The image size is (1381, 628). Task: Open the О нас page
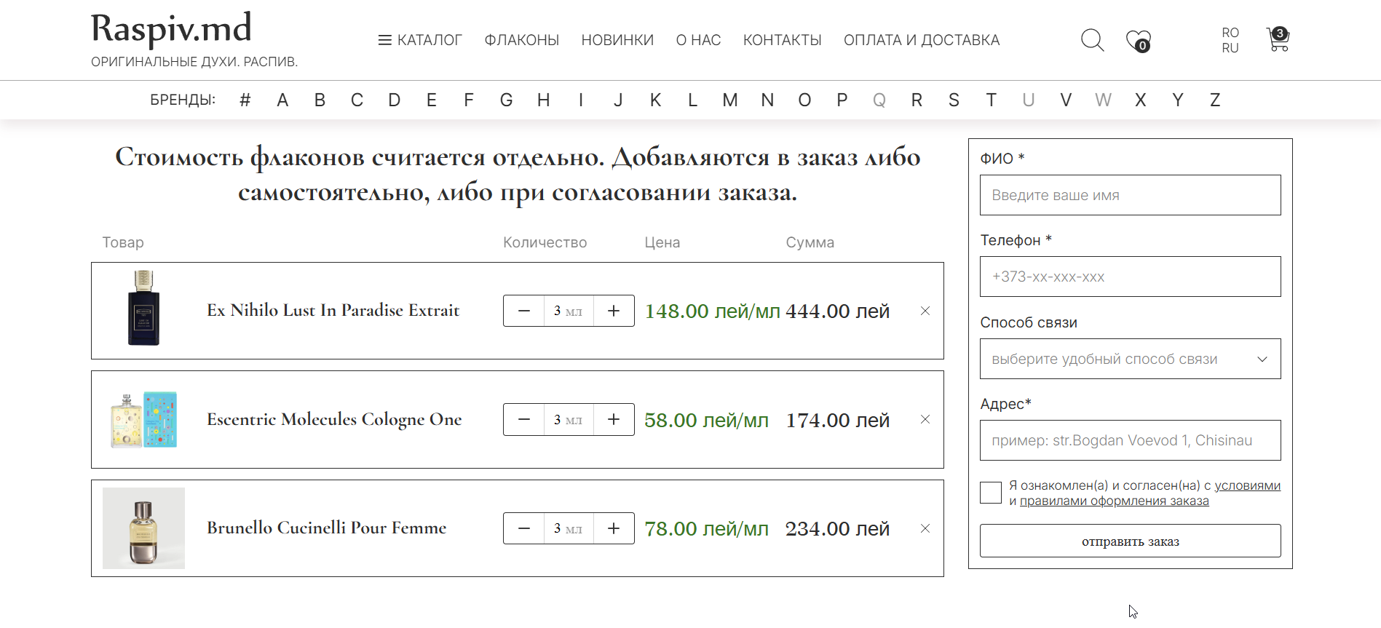click(698, 40)
